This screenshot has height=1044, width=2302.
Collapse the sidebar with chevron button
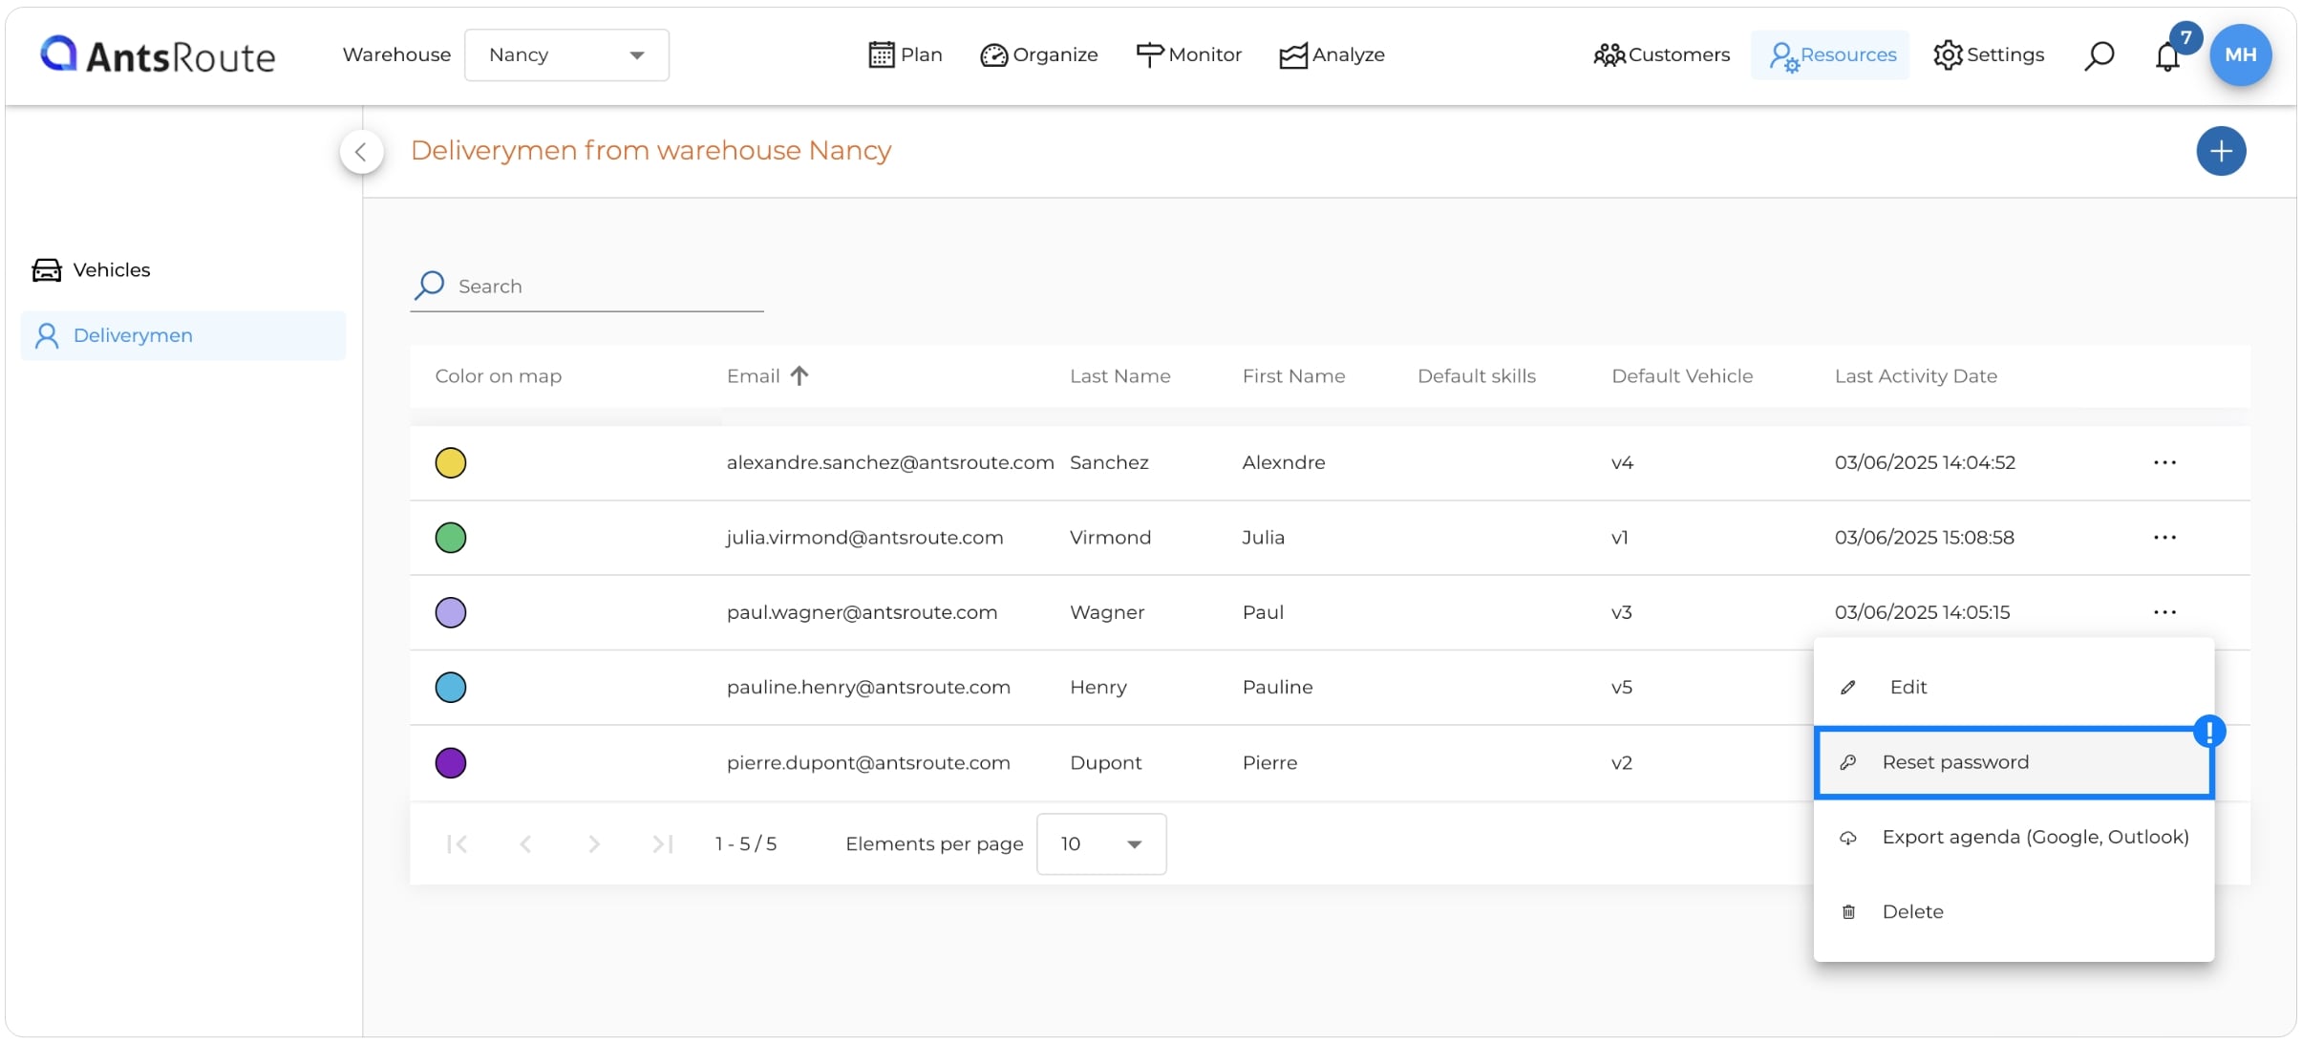(x=361, y=151)
